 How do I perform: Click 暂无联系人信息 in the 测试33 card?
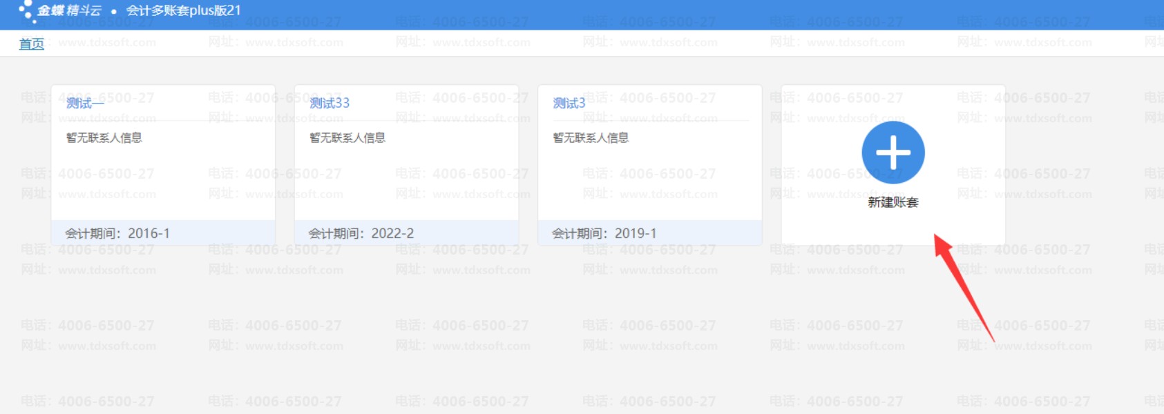[347, 138]
